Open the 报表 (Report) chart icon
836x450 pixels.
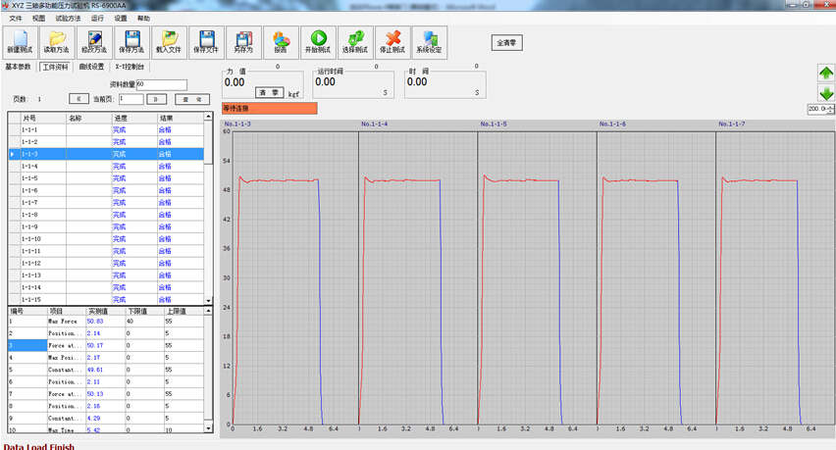(x=281, y=41)
